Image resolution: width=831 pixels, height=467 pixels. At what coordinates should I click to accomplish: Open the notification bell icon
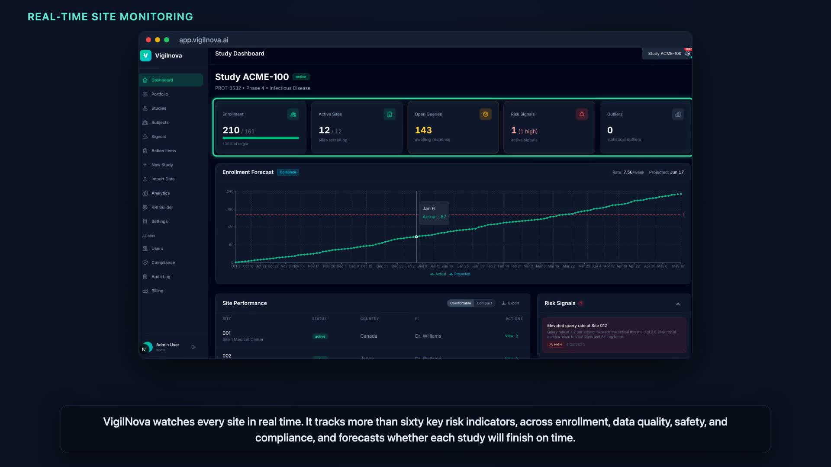[x=688, y=53]
